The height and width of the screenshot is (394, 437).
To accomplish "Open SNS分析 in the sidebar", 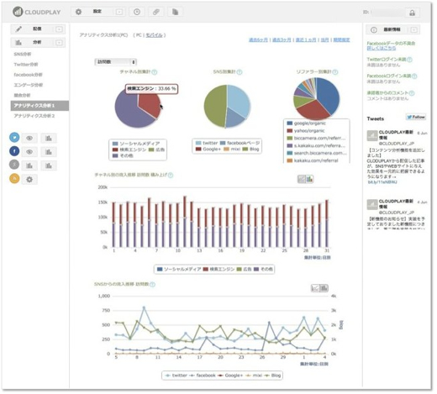I will tap(23, 54).
